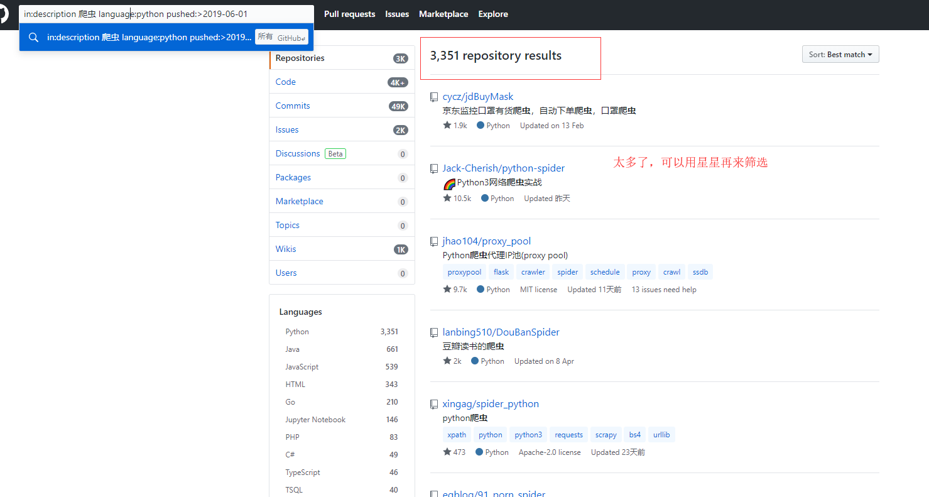Click the schedule topic tag
The width and height of the screenshot is (929, 497).
[x=605, y=272]
